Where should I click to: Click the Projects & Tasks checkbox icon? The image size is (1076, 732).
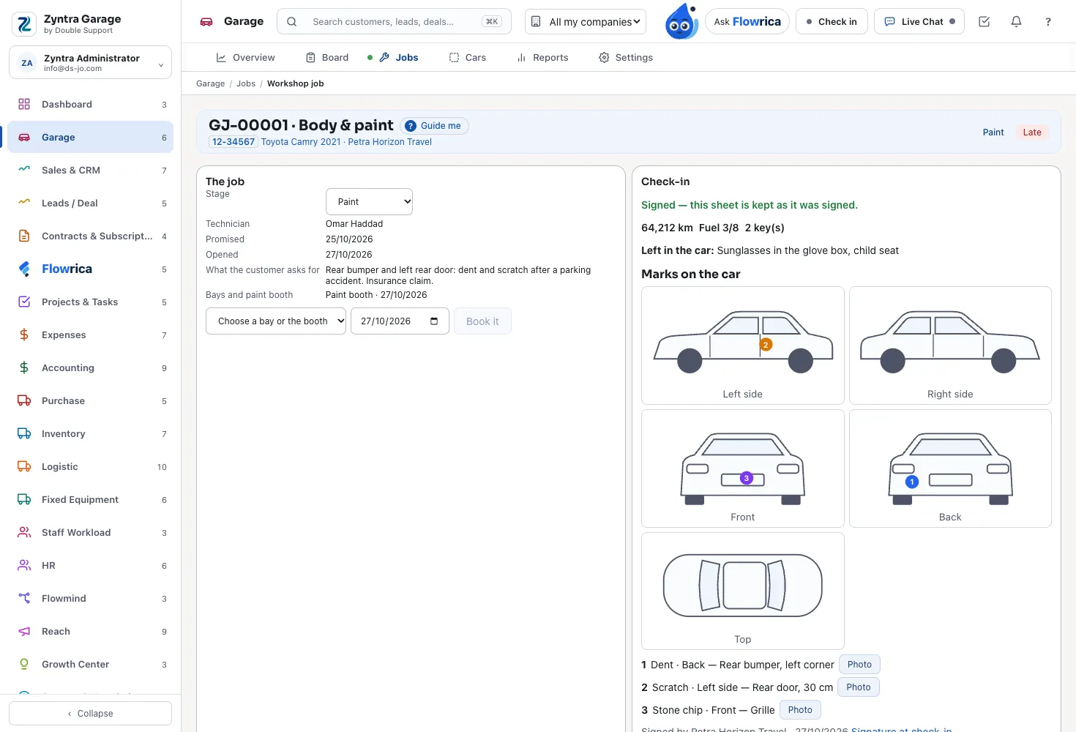24,302
